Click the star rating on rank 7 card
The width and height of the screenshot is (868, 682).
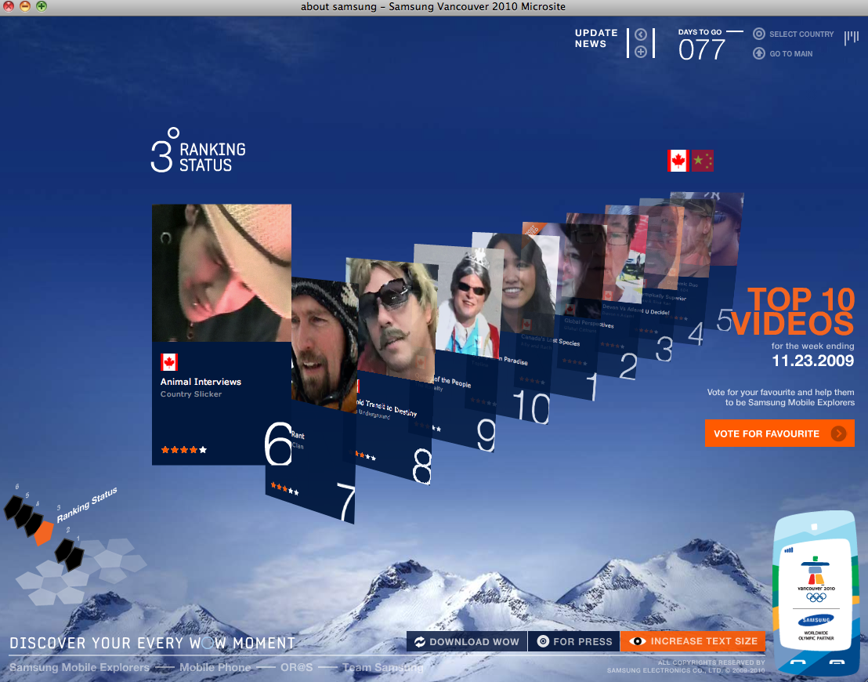pyautogui.click(x=284, y=489)
